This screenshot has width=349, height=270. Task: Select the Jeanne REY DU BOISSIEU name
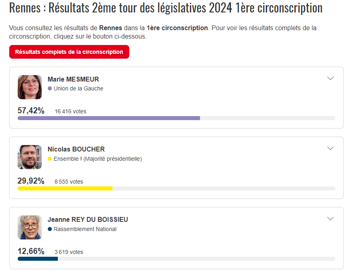88,219
